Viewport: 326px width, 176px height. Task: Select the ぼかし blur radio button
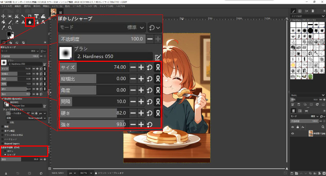[5, 151]
